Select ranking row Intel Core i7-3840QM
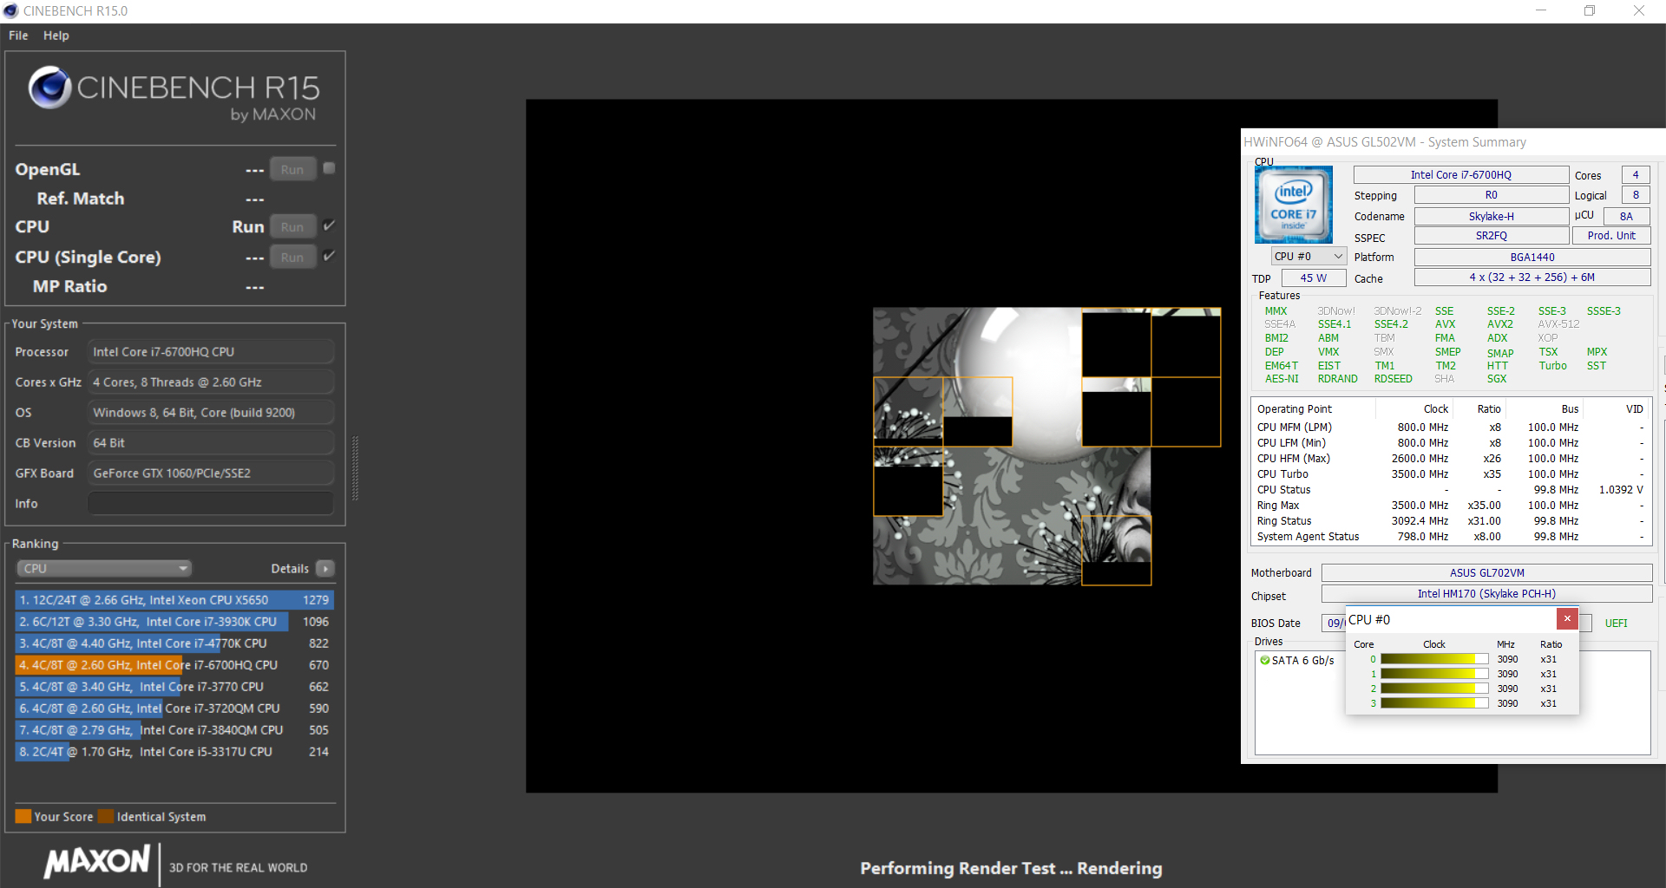 [174, 730]
